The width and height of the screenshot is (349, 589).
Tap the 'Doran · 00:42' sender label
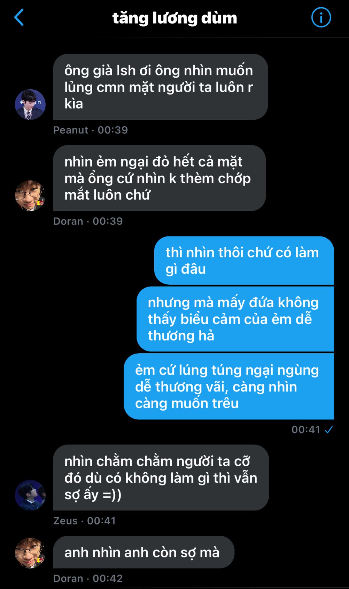pos(88,578)
